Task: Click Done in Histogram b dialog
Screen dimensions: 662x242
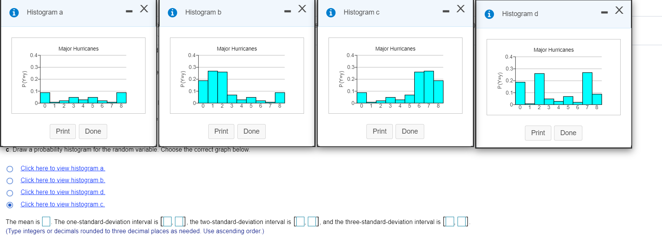Action: [252, 131]
